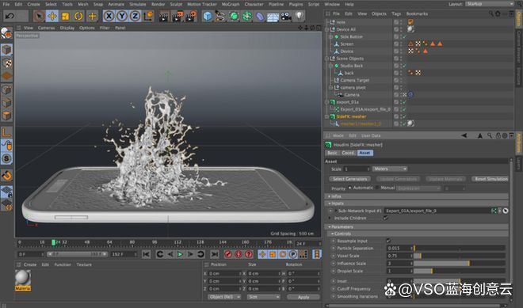Open the MoGraph menu
This screenshot has width=523, height=308.
[231, 4]
